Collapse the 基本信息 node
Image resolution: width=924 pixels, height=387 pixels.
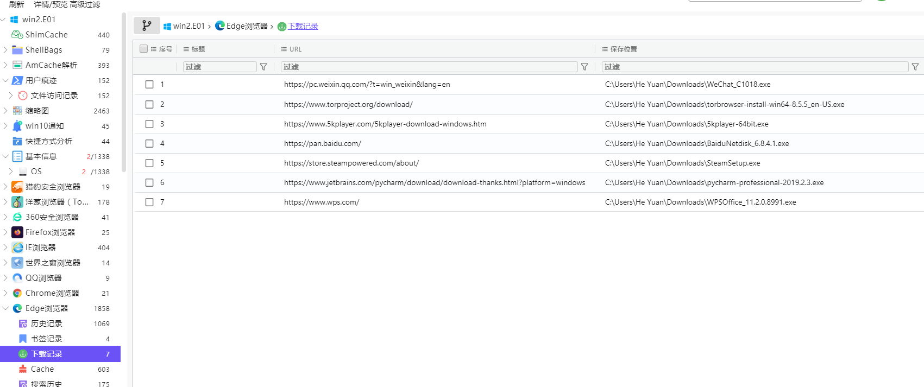pyautogui.click(x=5, y=156)
